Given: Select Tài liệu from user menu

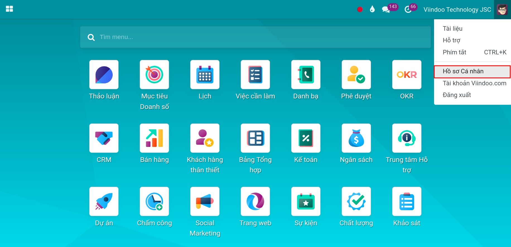Looking at the screenshot, I should 473,28.
